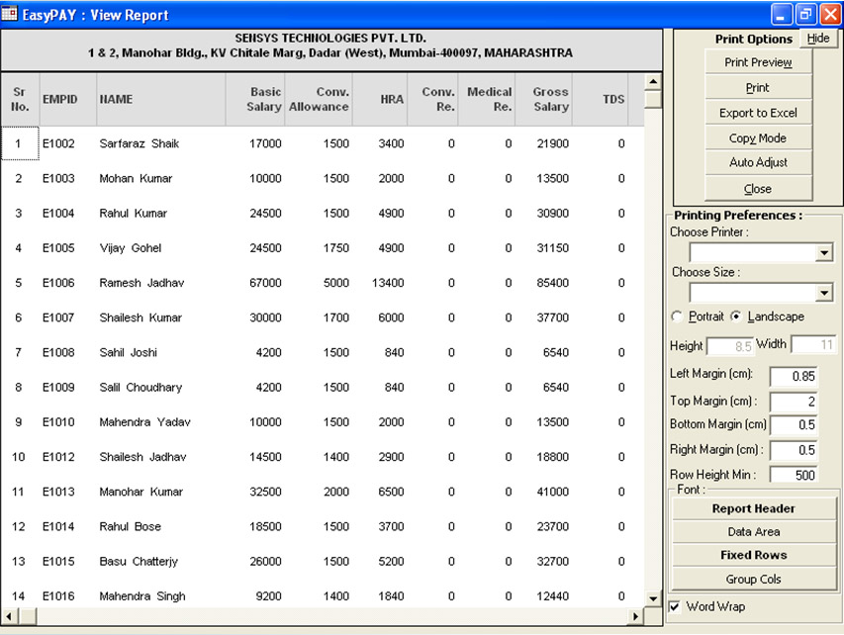Click gross salary value 85400

(553, 283)
